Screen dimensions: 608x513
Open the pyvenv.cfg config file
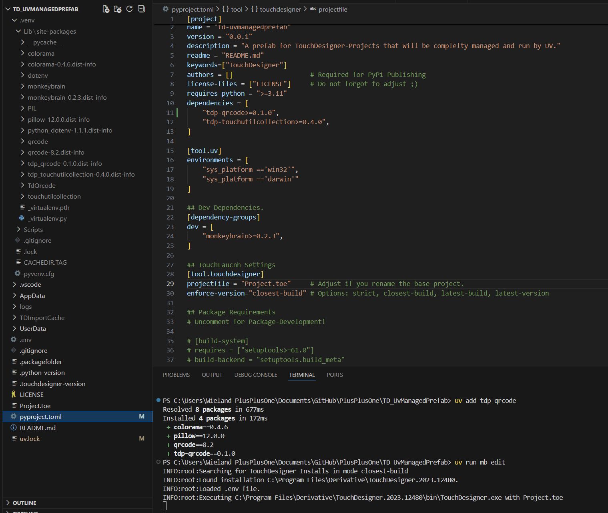point(39,274)
